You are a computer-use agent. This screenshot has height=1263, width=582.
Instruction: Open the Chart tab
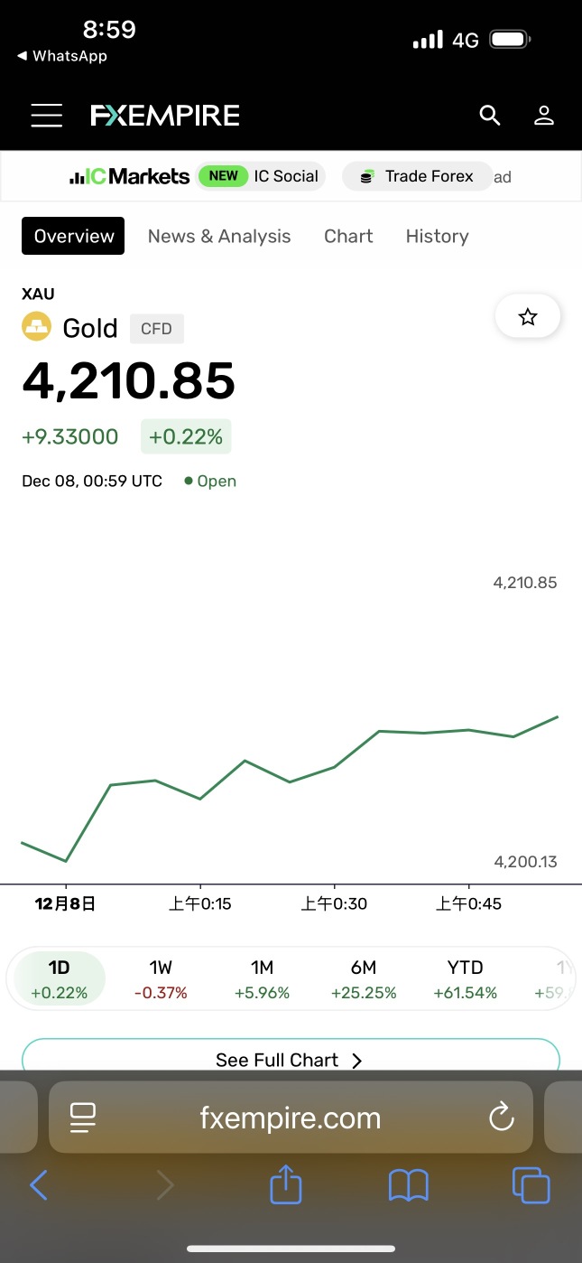click(348, 236)
